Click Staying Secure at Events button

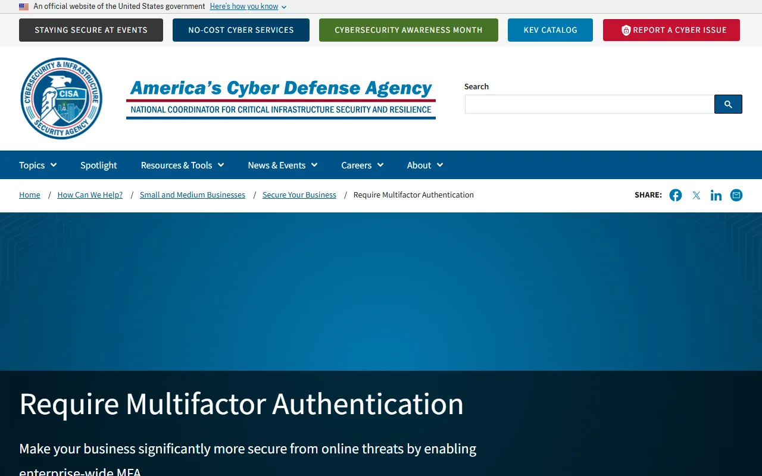(91, 30)
